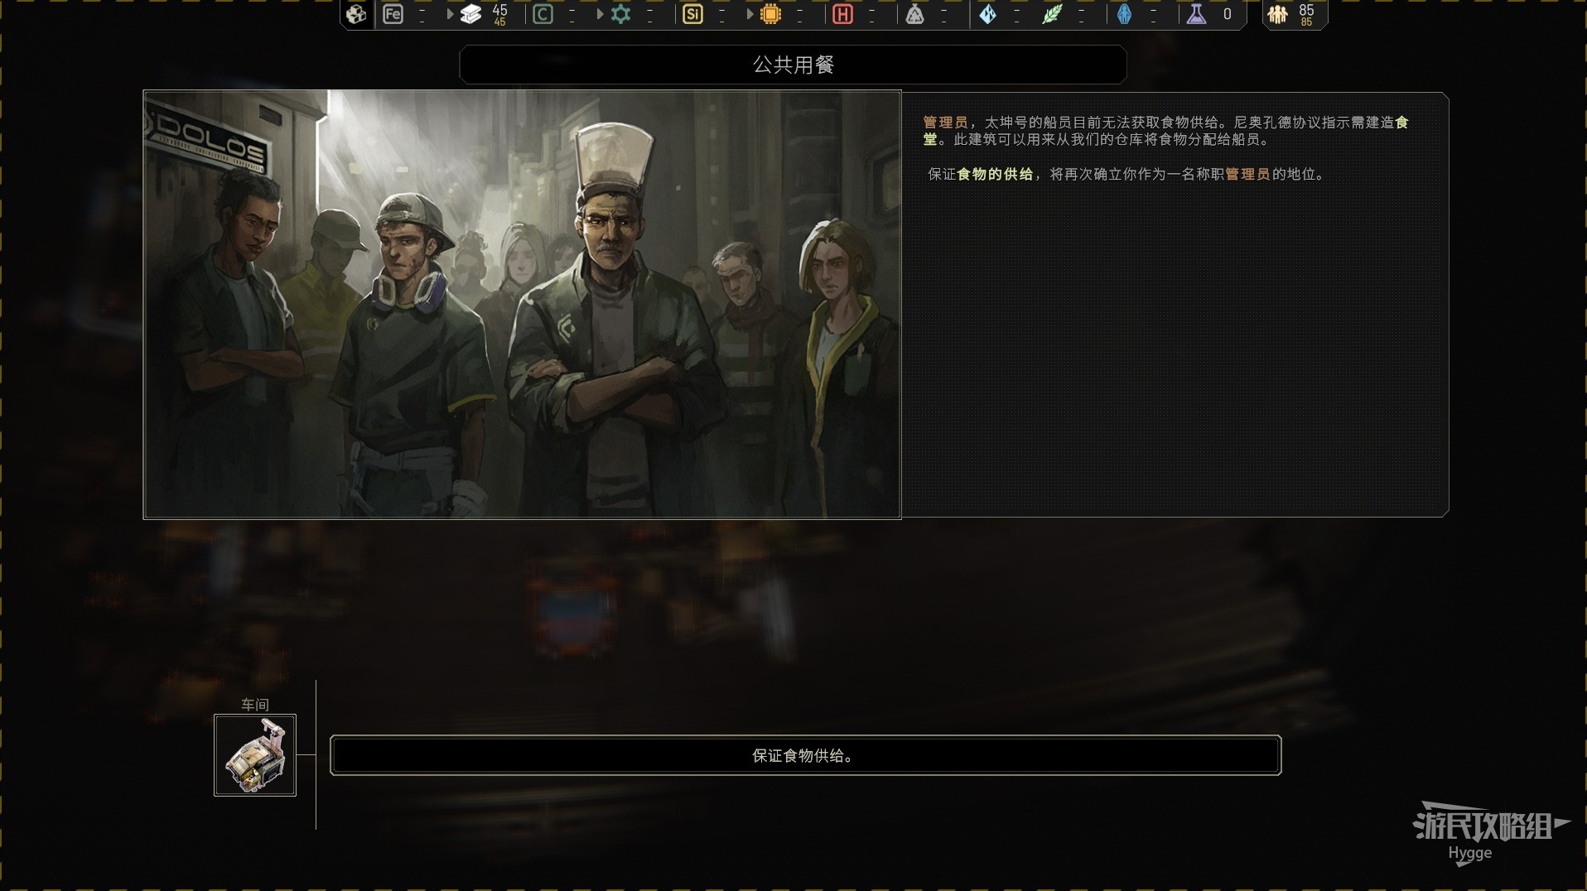The image size is (1587, 891).
Task: Click the teal gear components icon
Action: pos(620,14)
